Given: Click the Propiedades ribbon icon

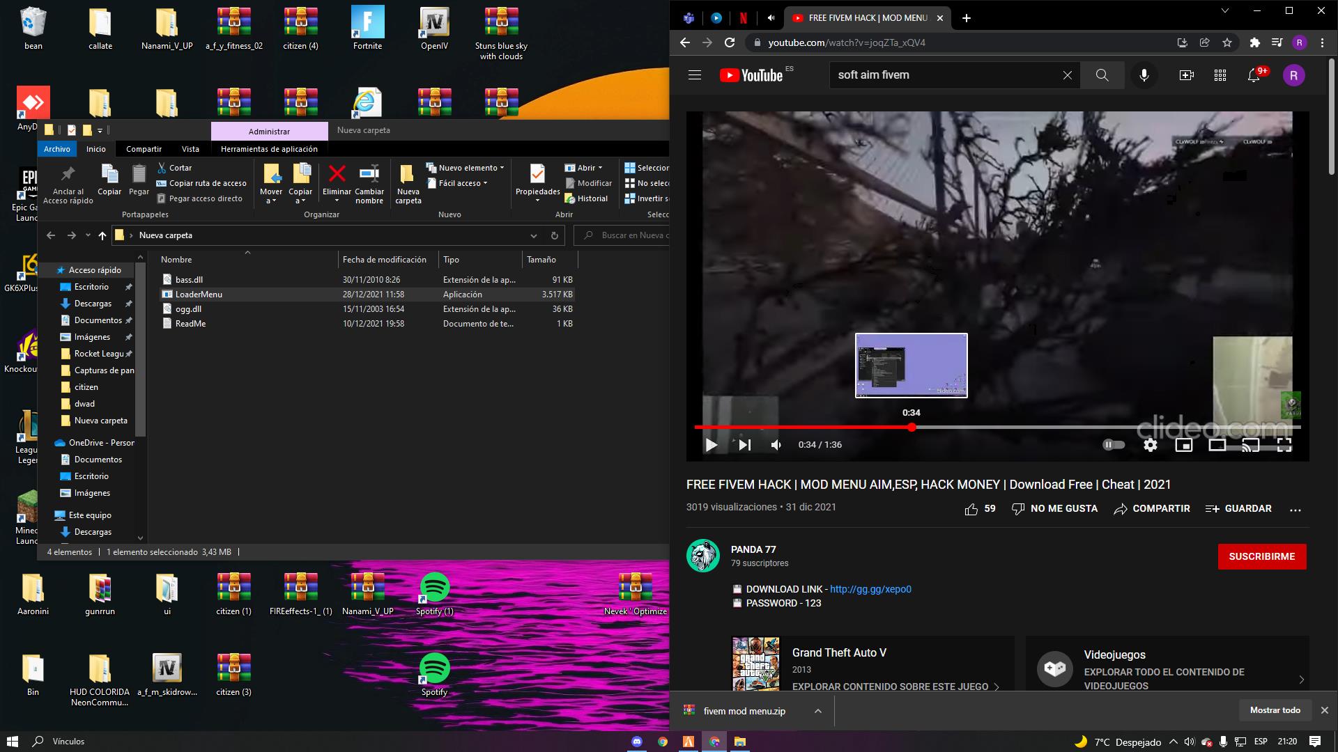Looking at the screenshot, I should [537, 174].
